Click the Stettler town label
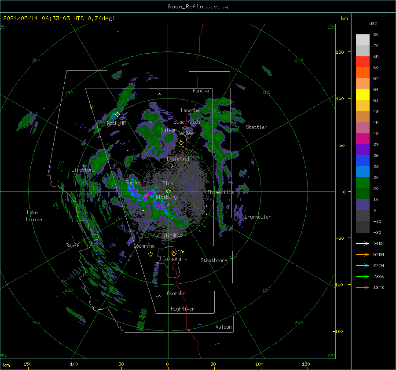The height and width of the screenshot is (370, 396). coord(257,127)
